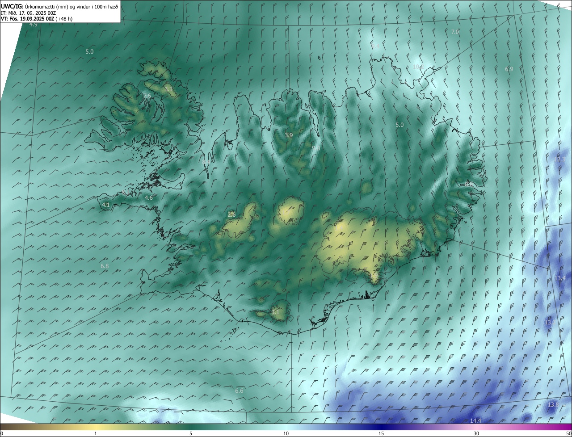Screen dimensions: 572x437
Task: Click the 13.8 value in the bottom-right blue area
Action: click(553, 405)
